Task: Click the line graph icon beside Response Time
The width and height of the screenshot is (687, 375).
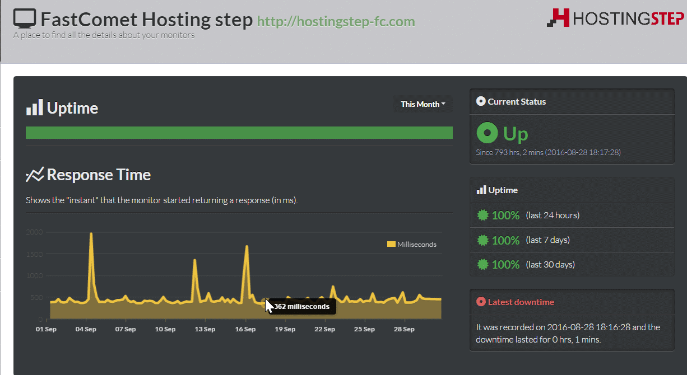Action: click(x=34, y=175)
